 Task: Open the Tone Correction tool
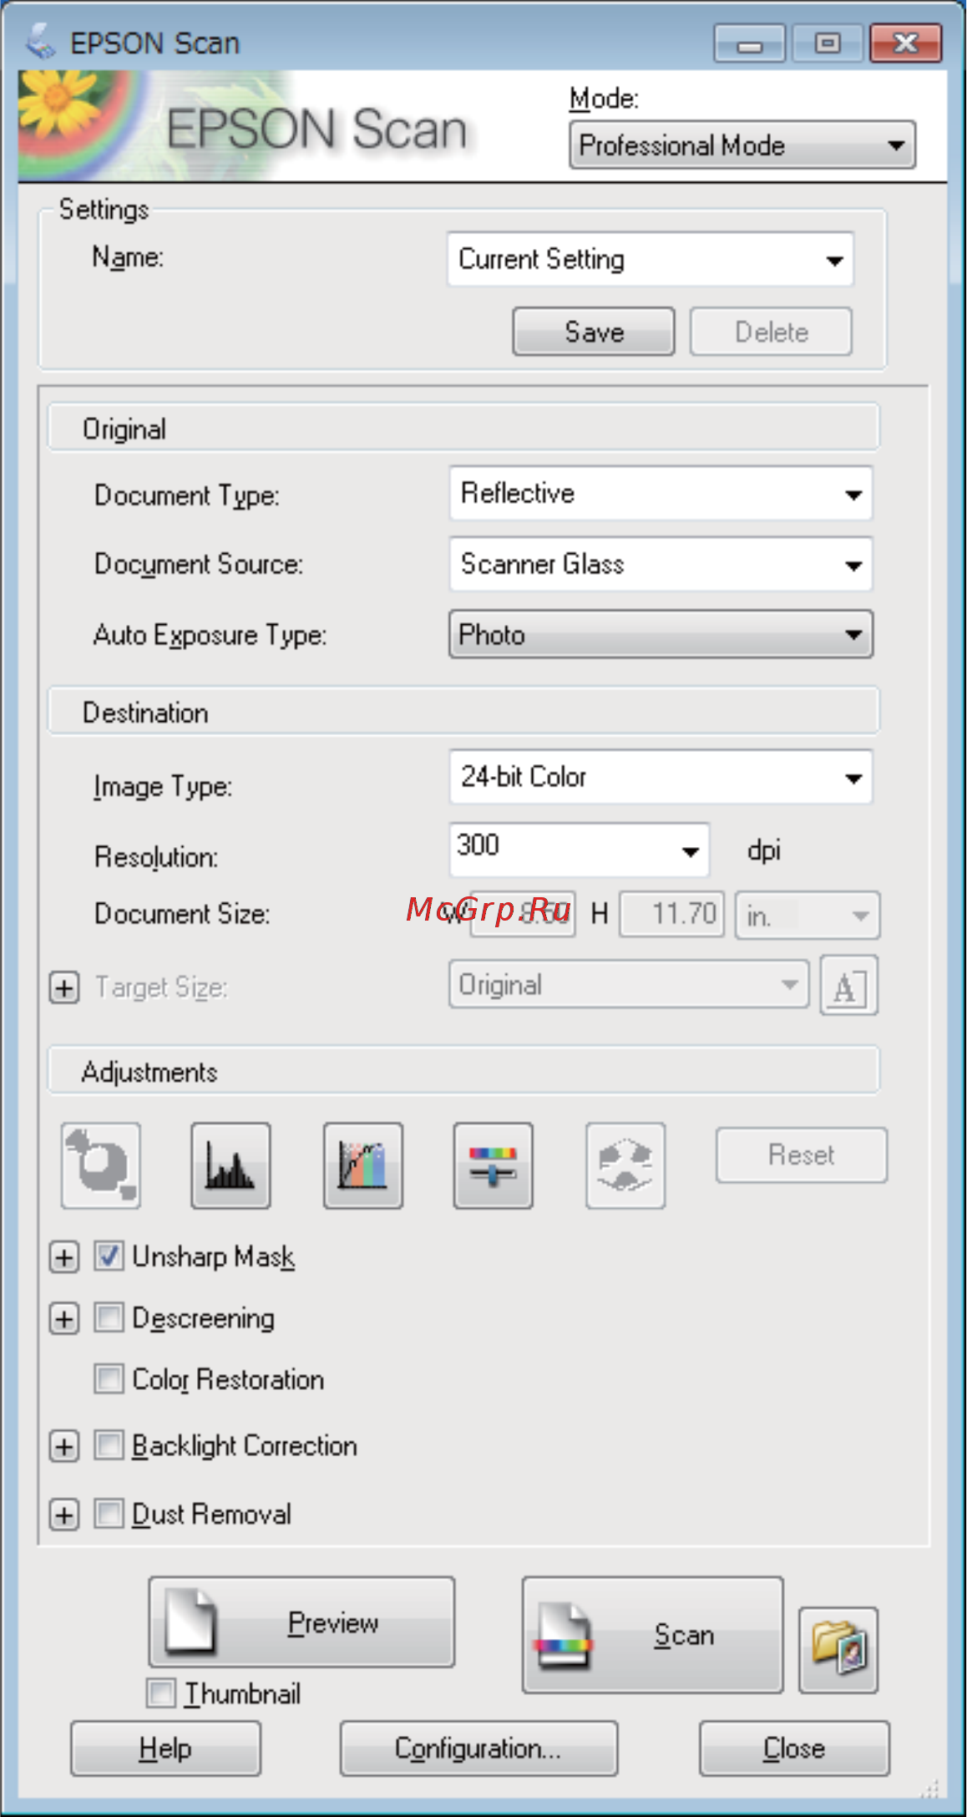tap(363, 1165)
